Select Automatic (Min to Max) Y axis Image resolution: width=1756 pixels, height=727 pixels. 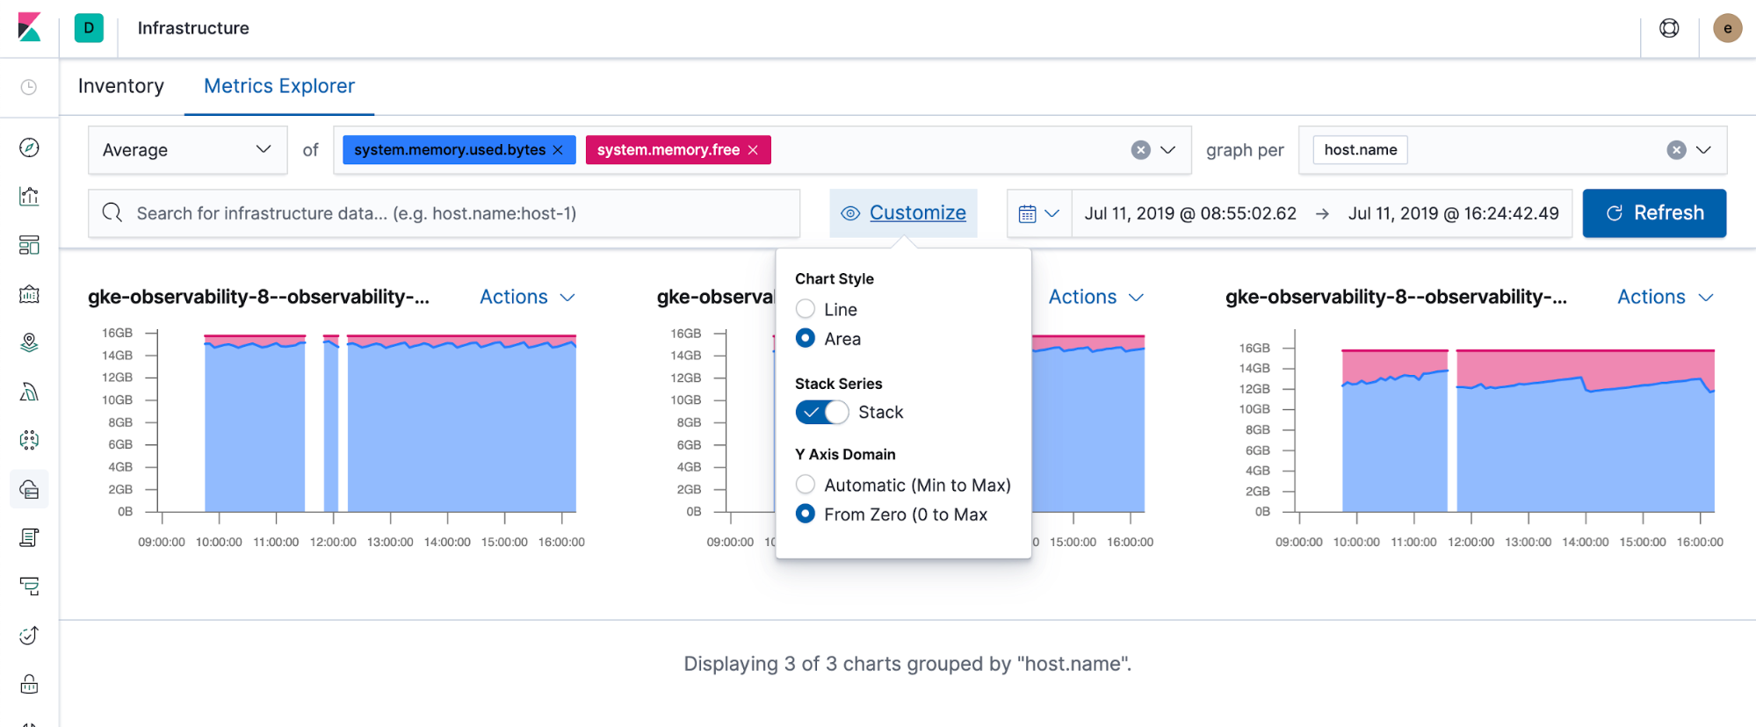pyautogui.click(x=805, y=485)
